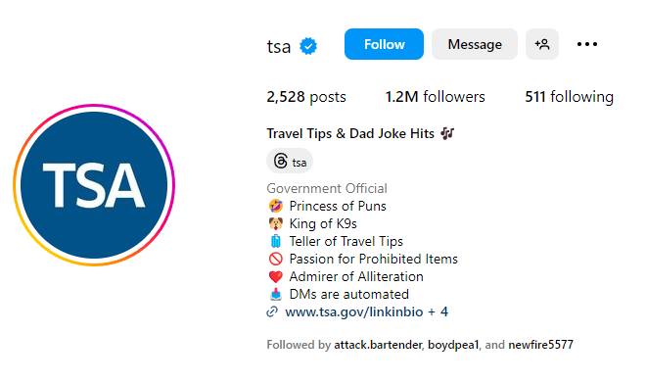Image resolution: width=646 pixels, height=382 pixels.
Task: Click the luggage emoji beside Travel Tips
Action: [276, 241]
